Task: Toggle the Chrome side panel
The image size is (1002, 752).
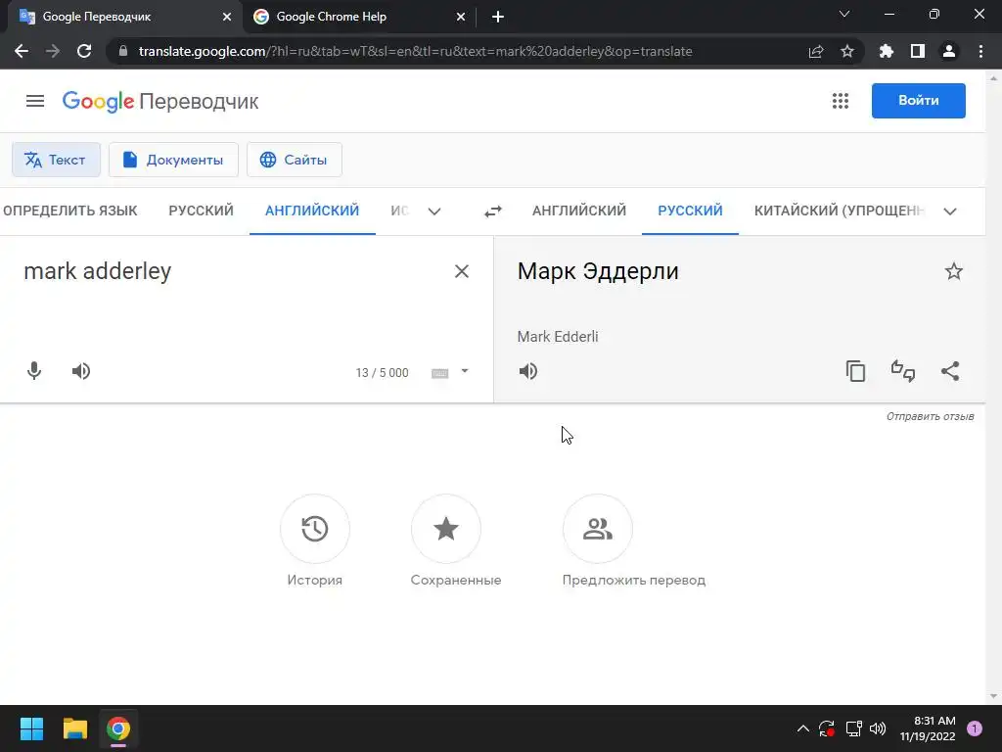Action: tap(918, 51)
